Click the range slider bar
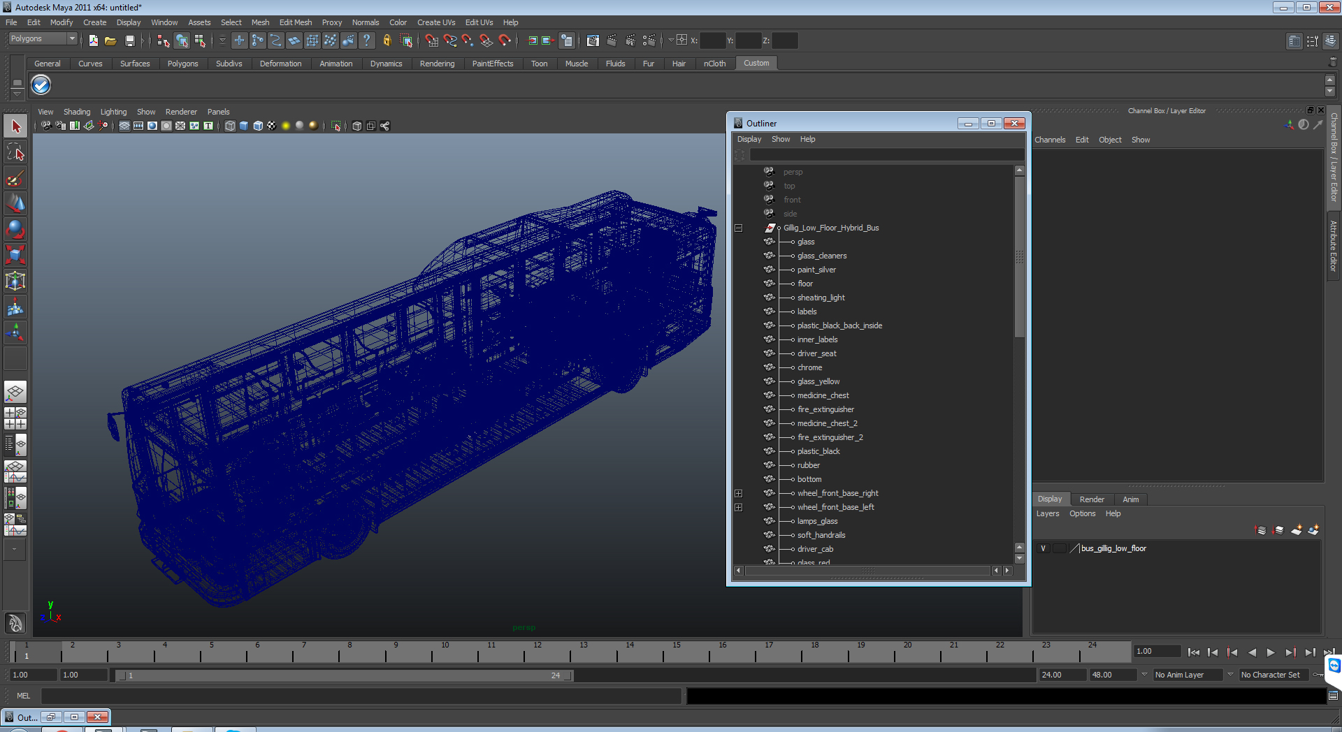This screenshot has height=732, width=1342. click(x=344, y=675)
